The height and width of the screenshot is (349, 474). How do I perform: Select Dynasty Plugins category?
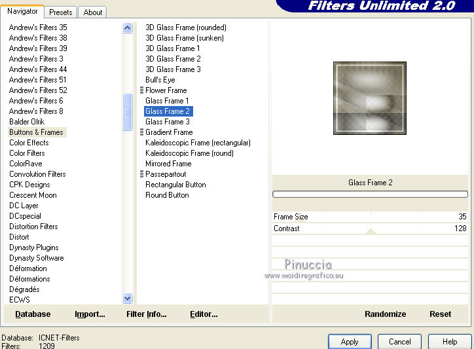[34, 248]
